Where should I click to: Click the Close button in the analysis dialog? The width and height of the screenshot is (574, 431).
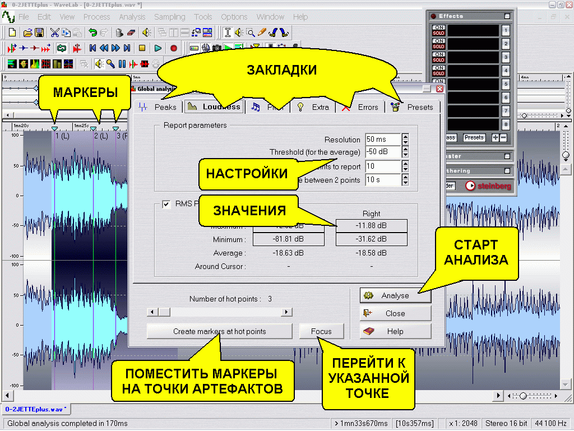[395, 313]
